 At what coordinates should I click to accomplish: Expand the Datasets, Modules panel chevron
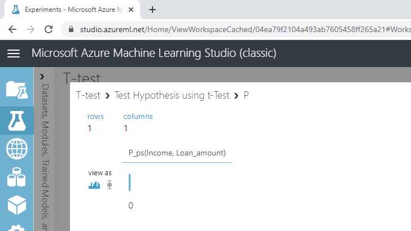click(42, 77)
